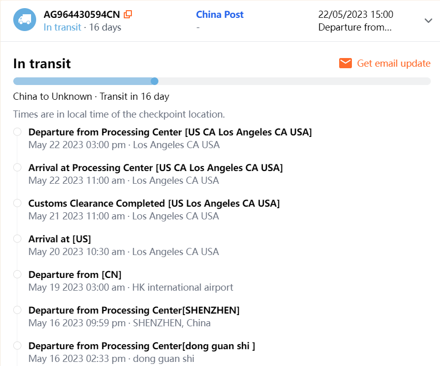This screenshot has height=366, width=440.
Task: Select the dong guan shi checkpoint marker
Action: click(17, 346)
